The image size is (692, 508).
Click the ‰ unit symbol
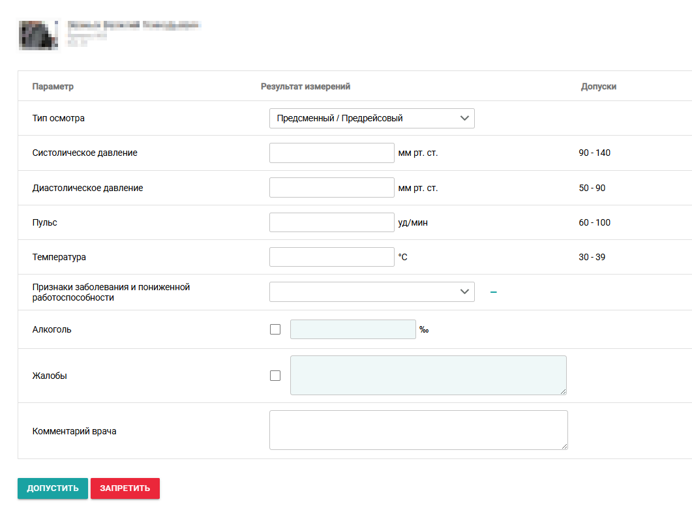click(424, 330)
